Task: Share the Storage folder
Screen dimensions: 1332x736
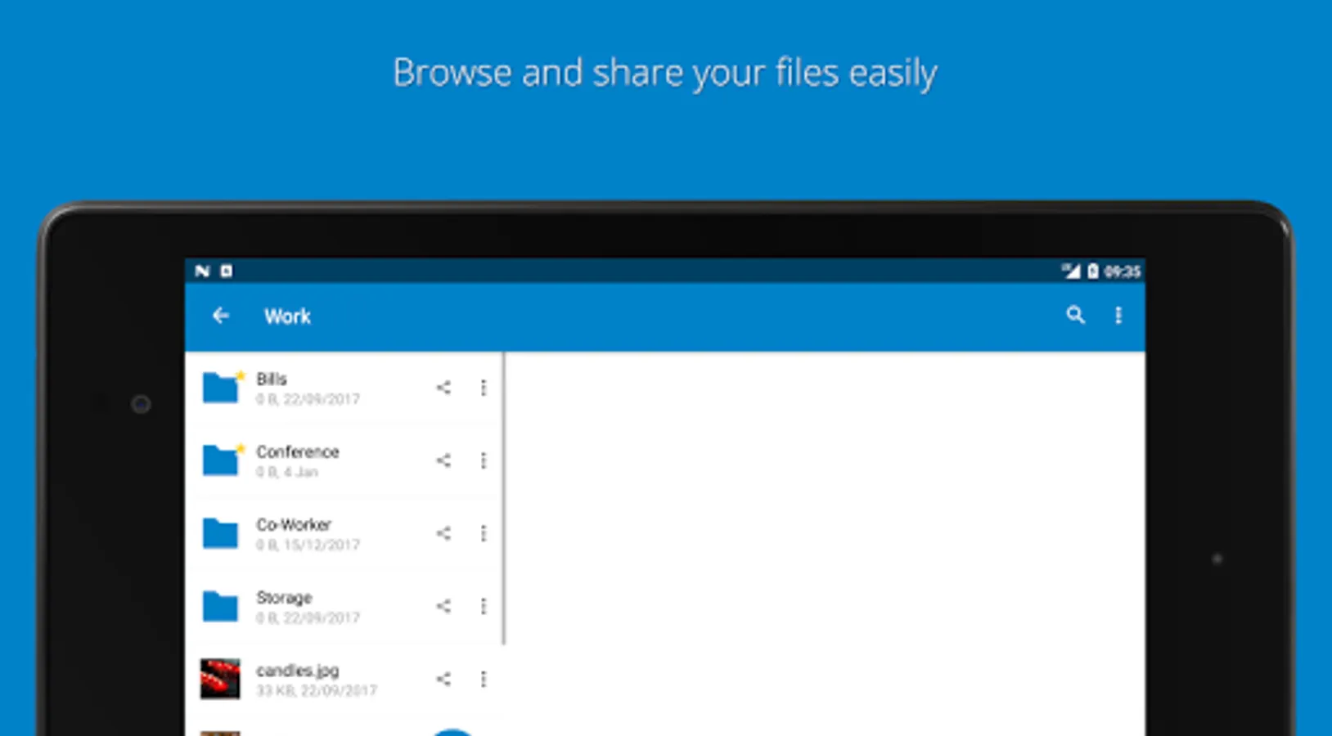Action: click(x=443, y=606)
